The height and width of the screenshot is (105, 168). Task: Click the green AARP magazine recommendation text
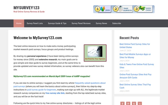point(52,76)
